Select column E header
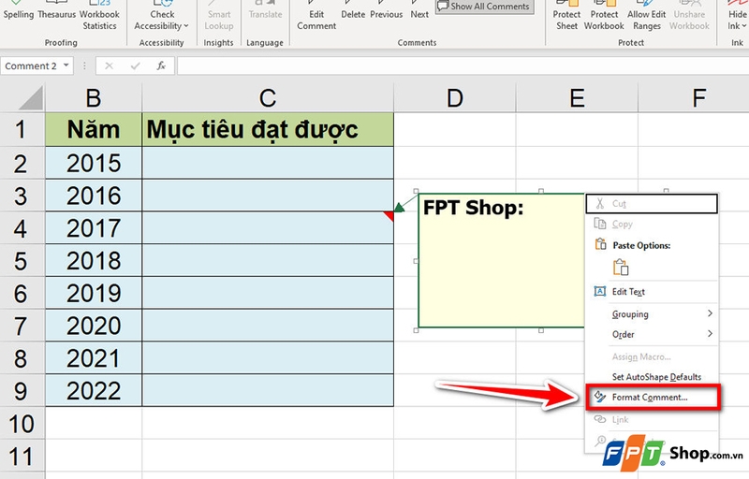 pos(577,98)
